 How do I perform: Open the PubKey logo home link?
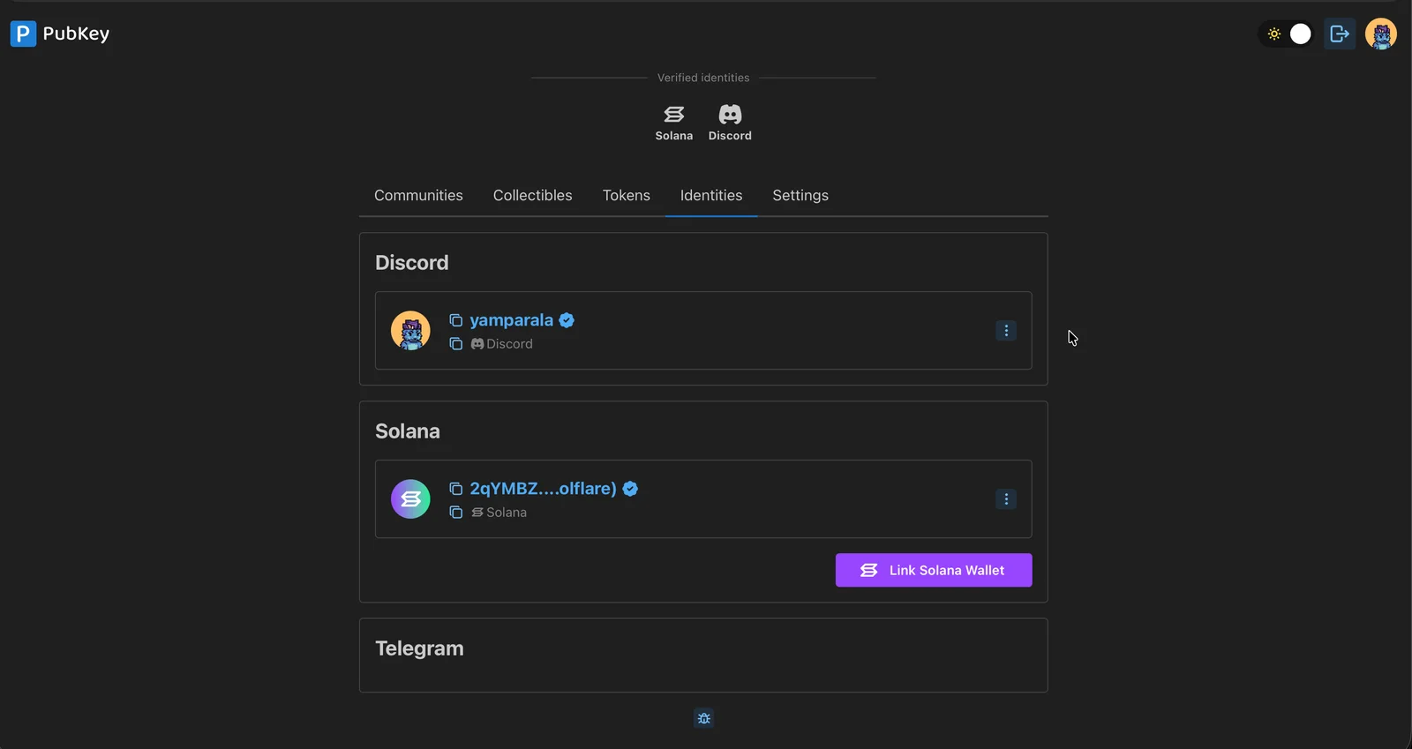tap(60, 34)
